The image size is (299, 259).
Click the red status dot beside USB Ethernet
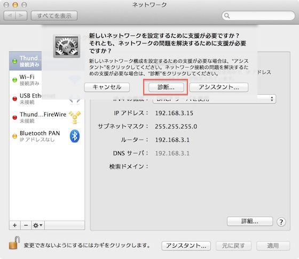[x=15, y=99]
